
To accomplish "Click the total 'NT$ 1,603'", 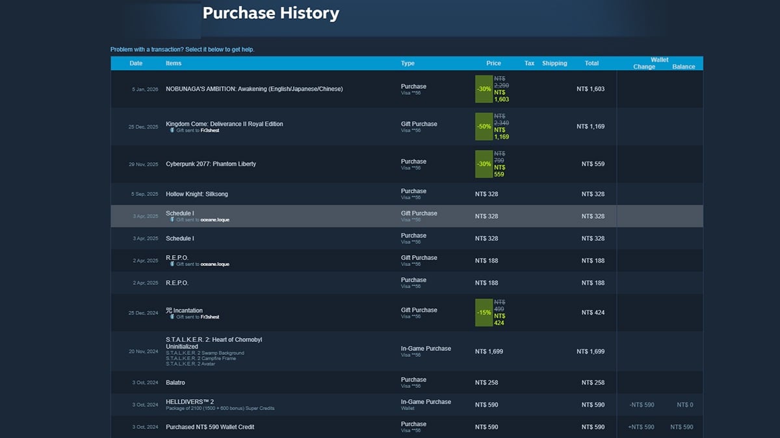I will click(590, 89).
